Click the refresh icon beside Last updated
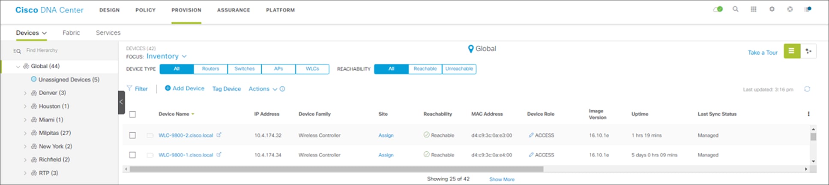This screenshot has height=185, width=829. (x=807, y=89)
